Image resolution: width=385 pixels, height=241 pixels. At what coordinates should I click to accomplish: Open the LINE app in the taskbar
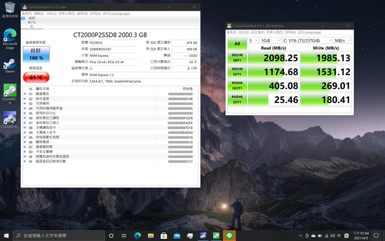229,236
